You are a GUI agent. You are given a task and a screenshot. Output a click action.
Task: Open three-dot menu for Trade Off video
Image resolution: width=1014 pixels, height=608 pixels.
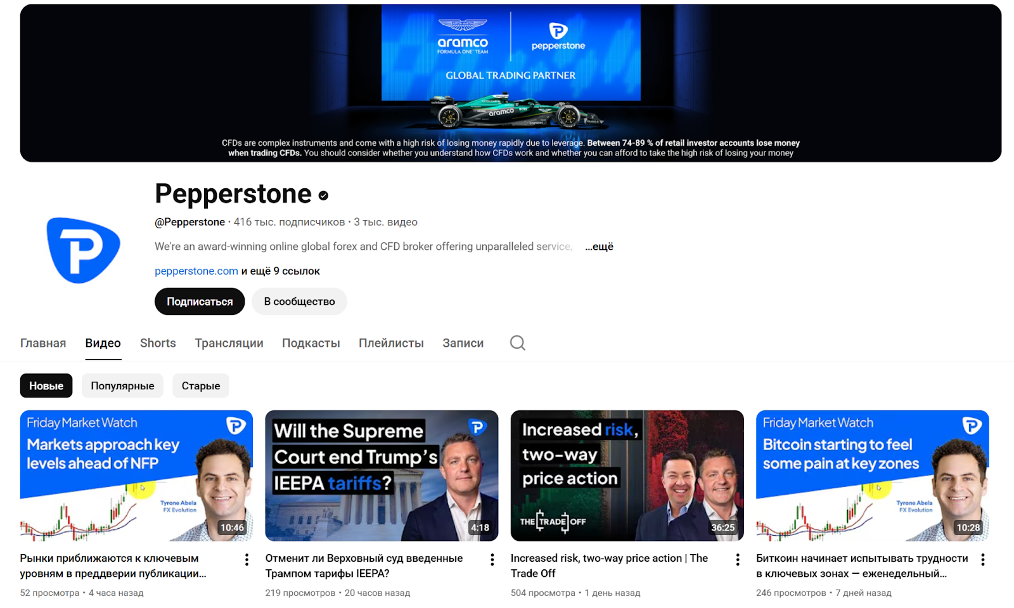737,559
